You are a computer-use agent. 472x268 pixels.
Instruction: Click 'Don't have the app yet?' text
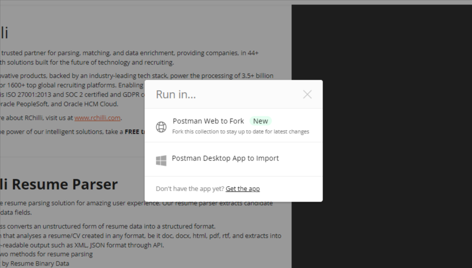tap(190, 189)
